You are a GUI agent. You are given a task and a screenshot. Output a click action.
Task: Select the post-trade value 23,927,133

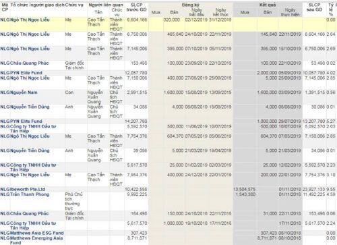click(313, 189)
